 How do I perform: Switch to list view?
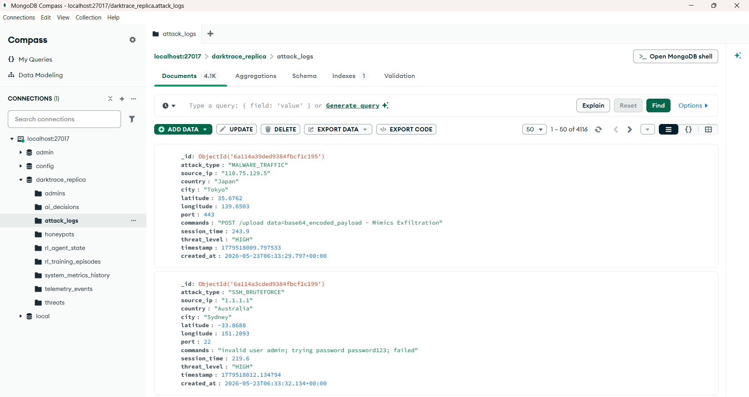click(669, 129)
